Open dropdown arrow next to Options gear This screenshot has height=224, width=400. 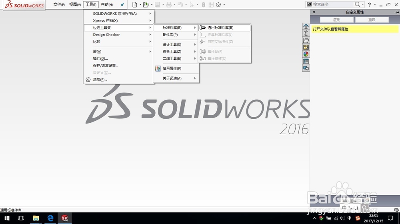(x=224, y=4)
